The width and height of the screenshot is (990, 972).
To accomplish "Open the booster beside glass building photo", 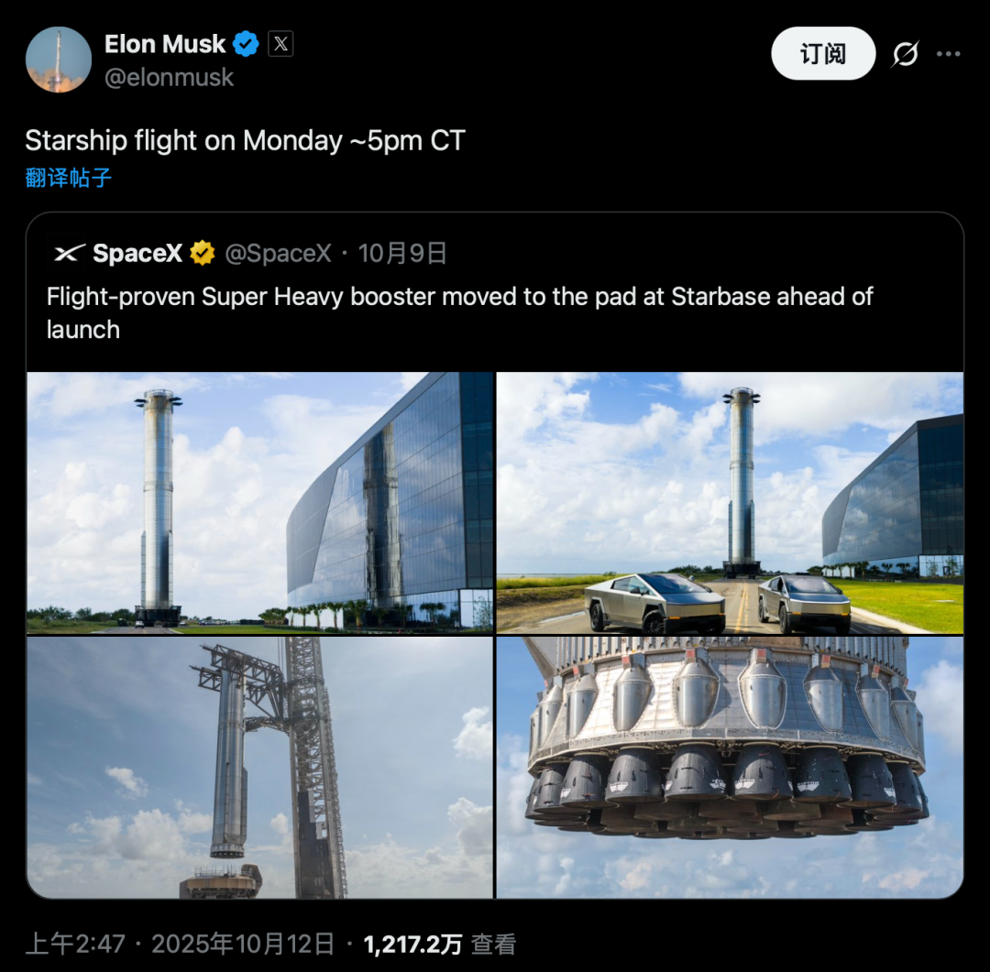I will pyautogui.click(x=260, y=502).
